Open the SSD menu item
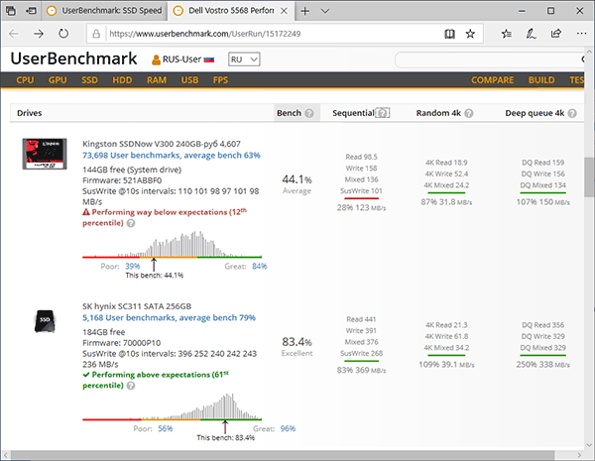This screenshot has height=461, width=595. (x=88, y=79)
